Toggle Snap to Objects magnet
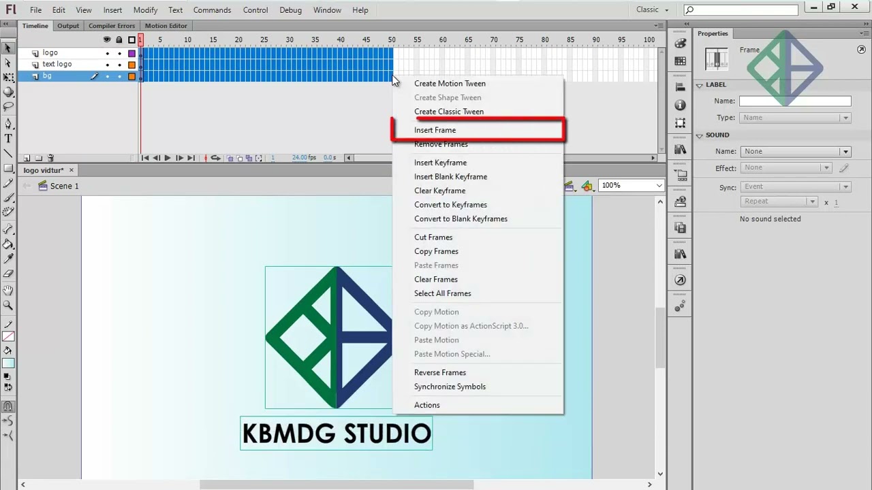 pyautogui.click(x=8, y=407)
